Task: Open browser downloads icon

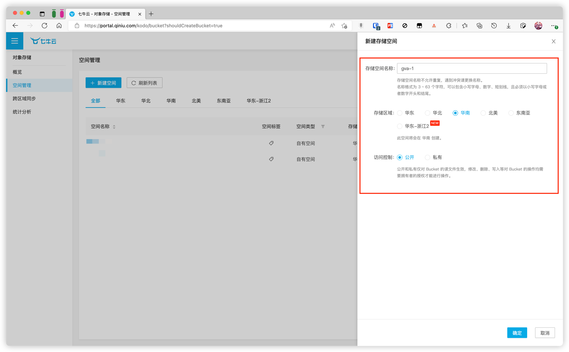Action: [x=508, y=26]
